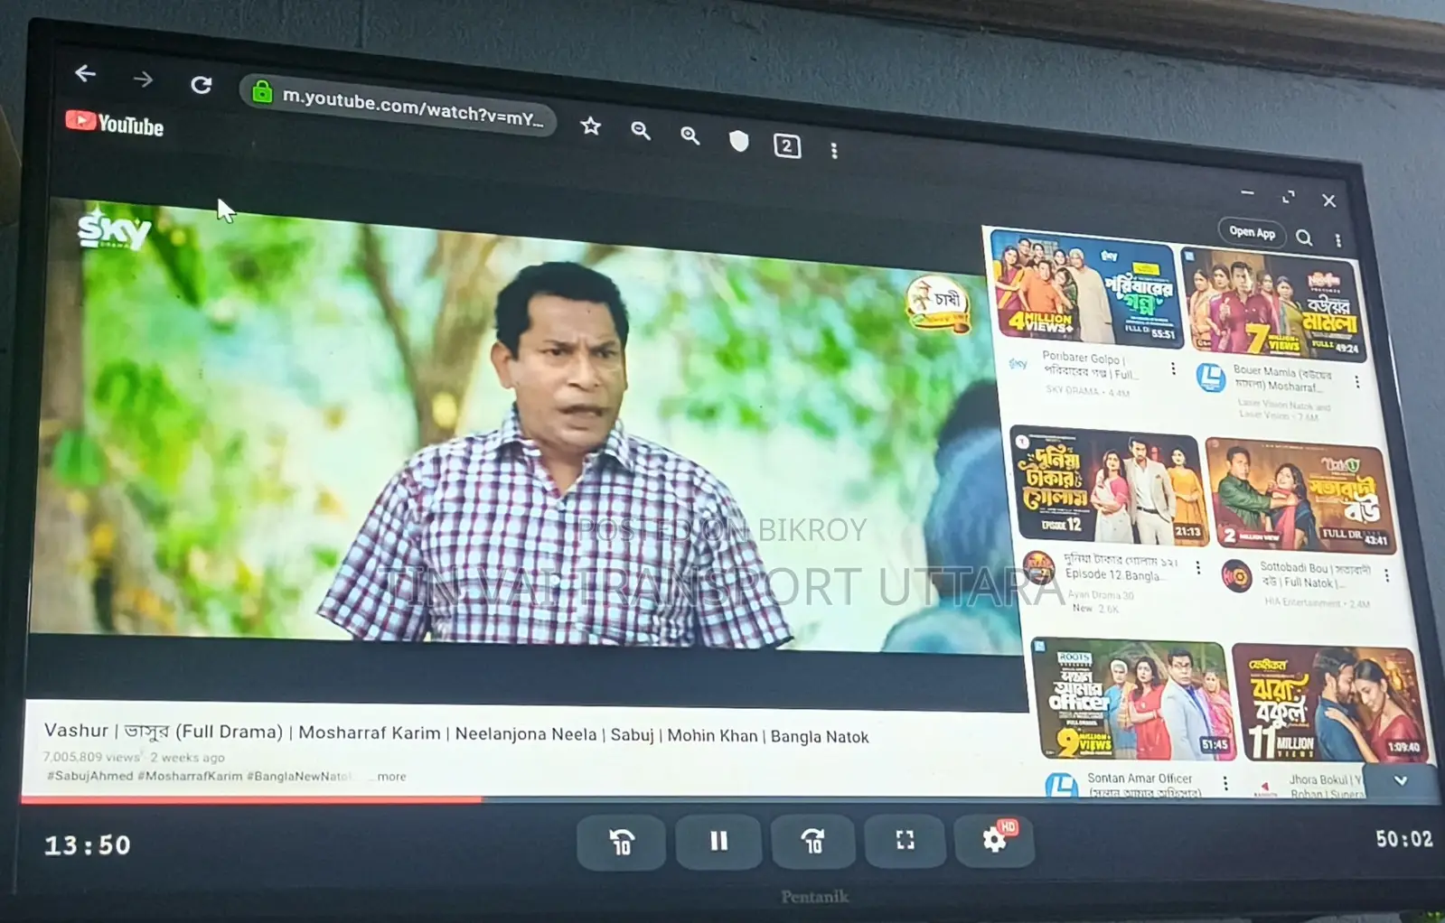Open the Episode 12 Bangla channel avatar
This screenshot has height=923, width=1445.
point(1039,568)
